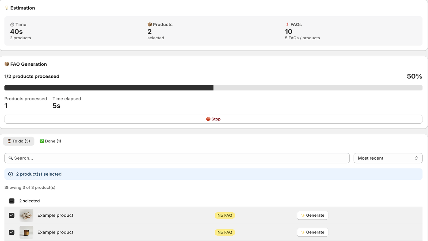Switch to the Done (1) tab
The image size is (428, 241).
(x=50, y=141)
